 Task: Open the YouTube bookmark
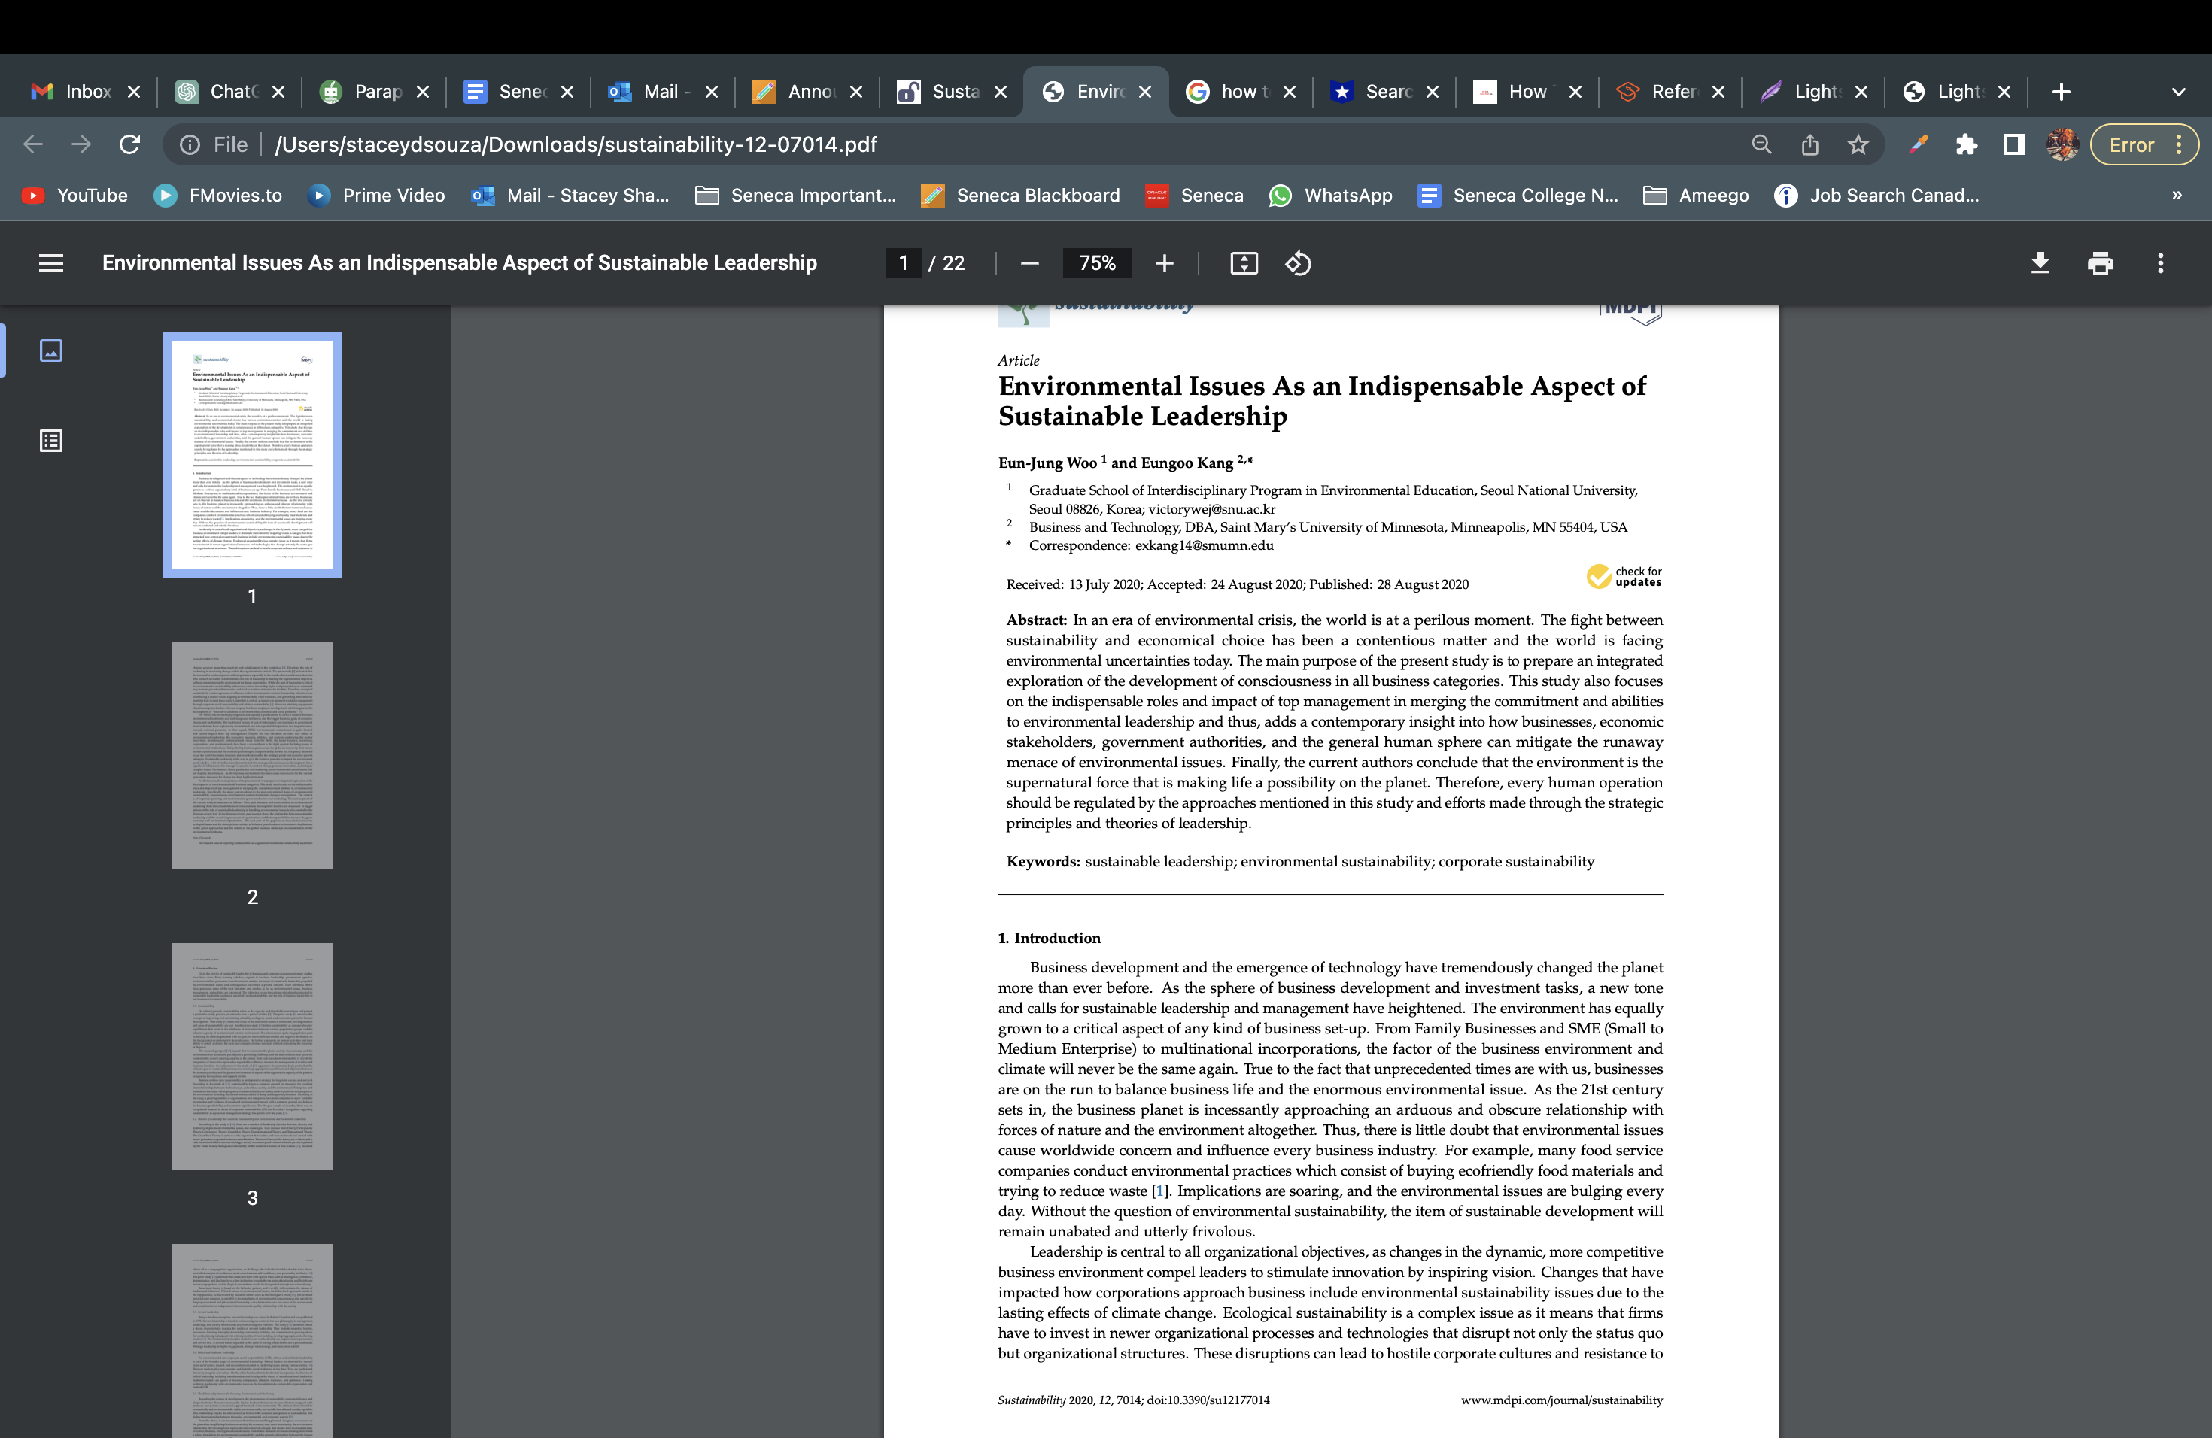(x=74, y=195)
